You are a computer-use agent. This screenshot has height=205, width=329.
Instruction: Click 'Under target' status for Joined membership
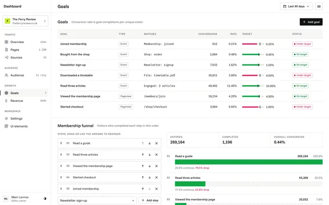302,44
